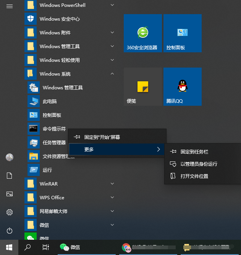This screenshot has height=255, width=241.
Task: Click the 命令提示符 icon
Action: 34,129
